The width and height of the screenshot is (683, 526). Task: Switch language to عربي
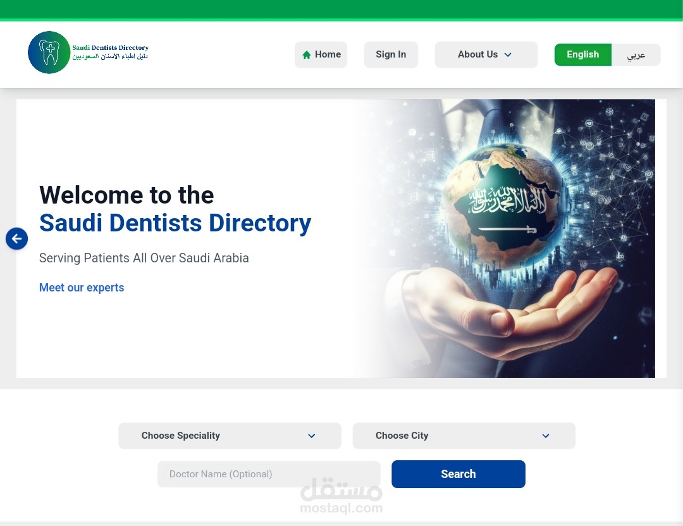pyautogui.click(x=636, y=55)
